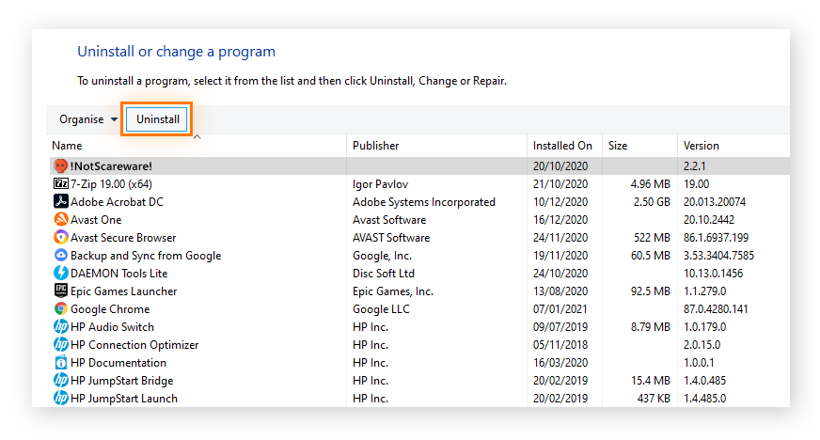Click the Google Chrome icon
The height and width of the screenshot is (440, 820).
coord(61,308)
